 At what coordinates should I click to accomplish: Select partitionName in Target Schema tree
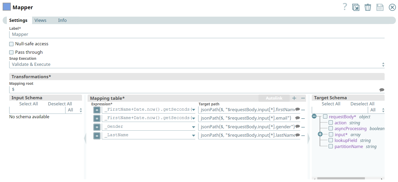pos(349,146)
